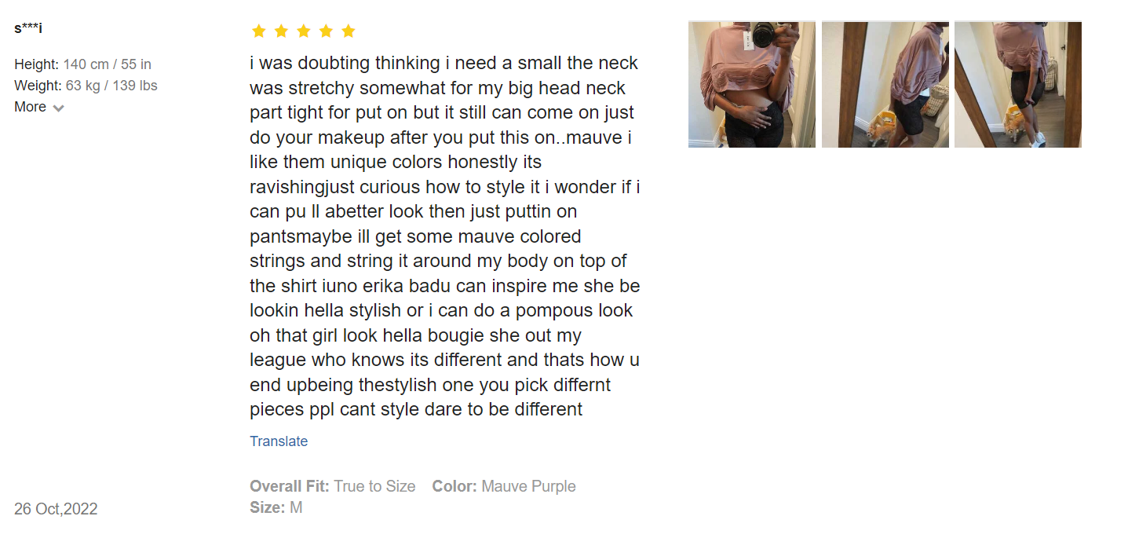This screenshot has width=1128, height=538.
Task: Click the Size M label
Action: [x=276, y=507]
